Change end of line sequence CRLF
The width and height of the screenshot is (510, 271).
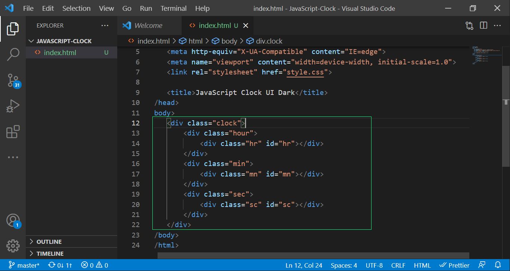[398, 265]
